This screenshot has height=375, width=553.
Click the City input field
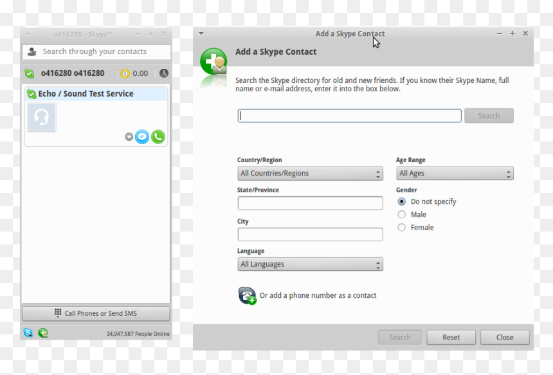coord(311,235)
